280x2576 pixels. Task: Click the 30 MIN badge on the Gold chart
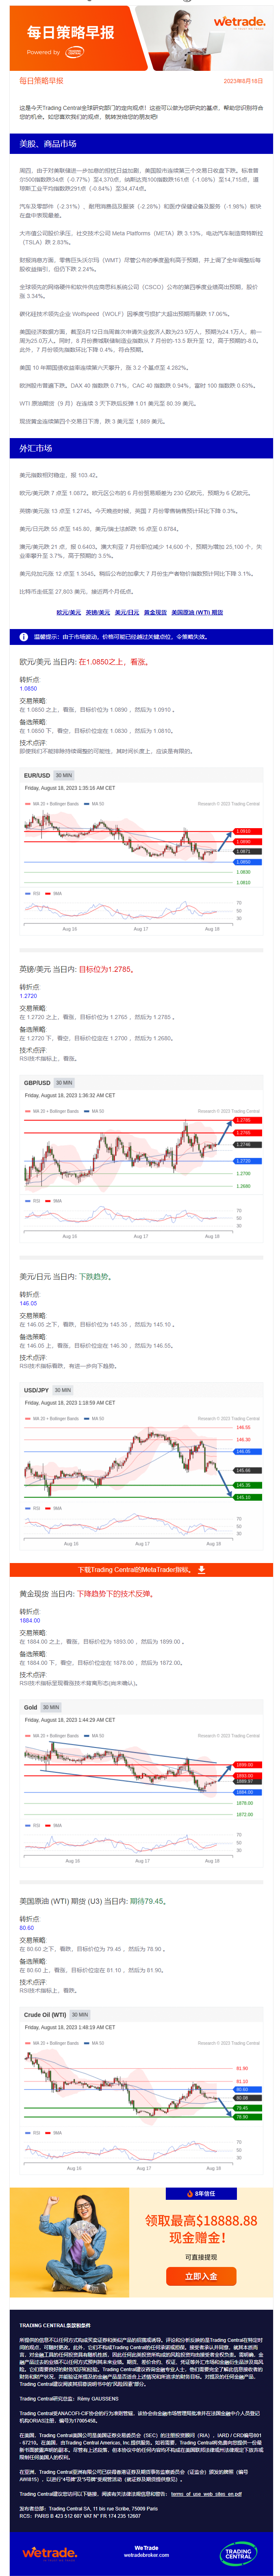(x=51, y=1707)
